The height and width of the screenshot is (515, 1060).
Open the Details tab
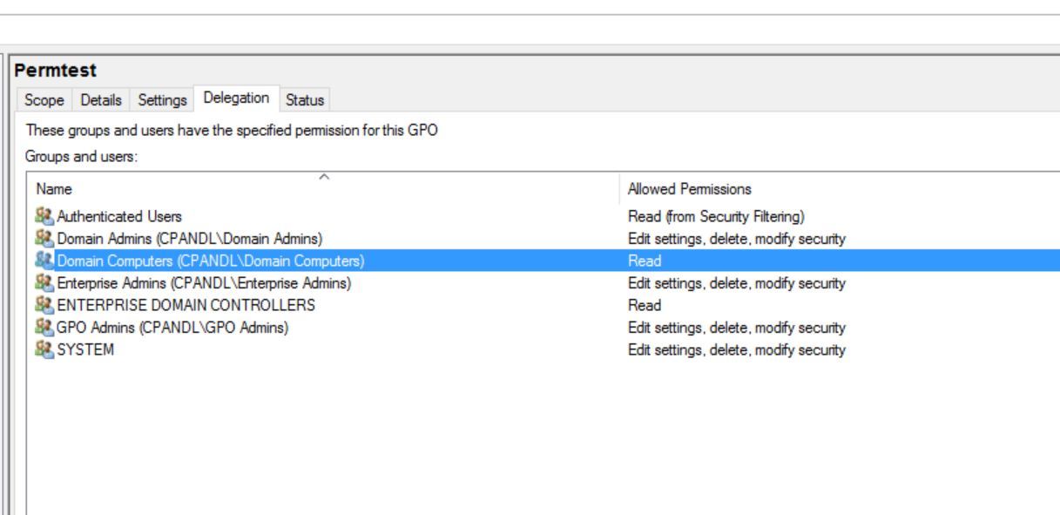101,100
